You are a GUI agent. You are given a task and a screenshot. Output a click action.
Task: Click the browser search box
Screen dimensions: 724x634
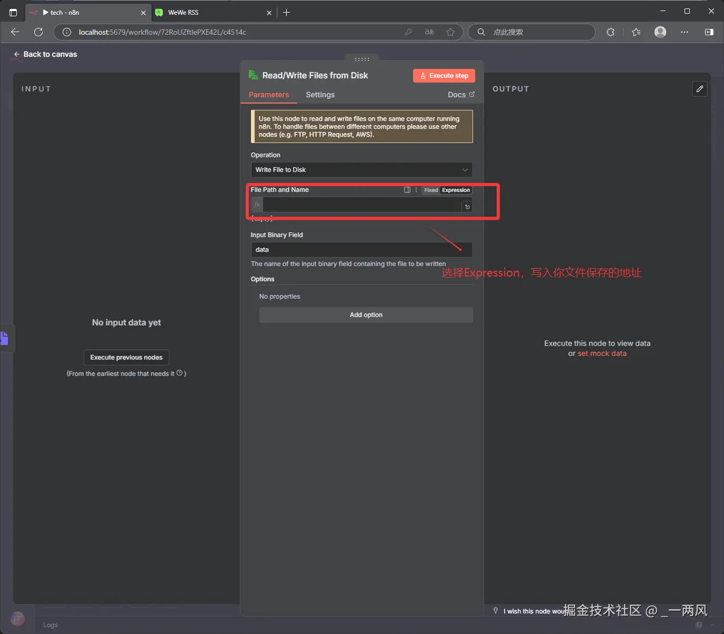pos(531,32)
